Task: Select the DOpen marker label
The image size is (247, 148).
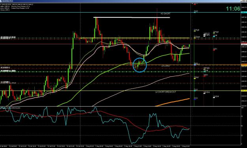Action: click(x=197, y=37)
